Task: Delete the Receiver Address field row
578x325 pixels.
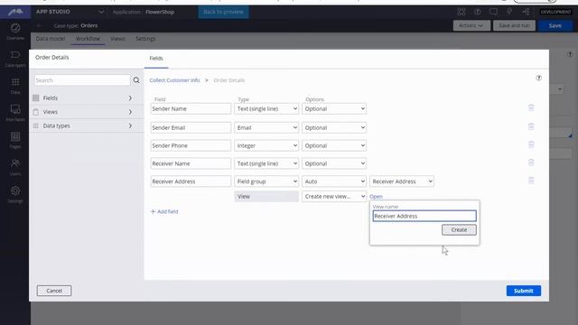Action: click(x=531, y=181)
